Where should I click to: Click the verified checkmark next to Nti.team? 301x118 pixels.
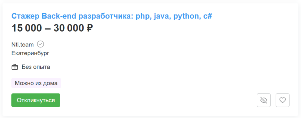point(41,44)
